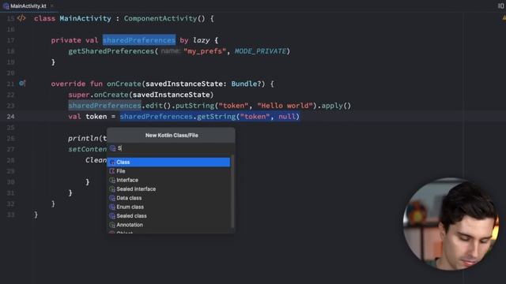Click the red code-tag gutter icon beside class MainActivity

(x=21, y=18)
